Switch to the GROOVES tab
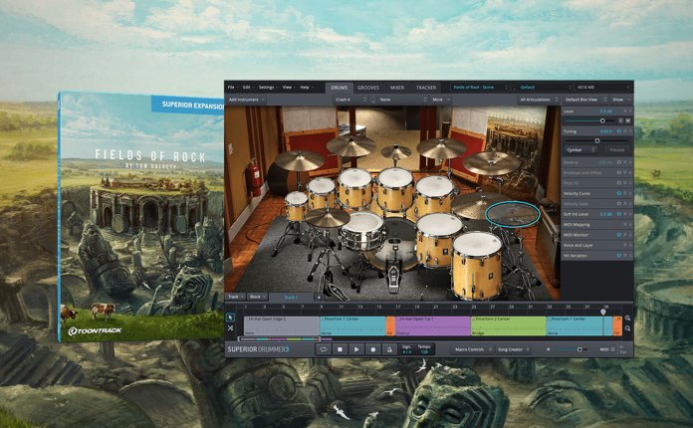 (x=368, y=88)
